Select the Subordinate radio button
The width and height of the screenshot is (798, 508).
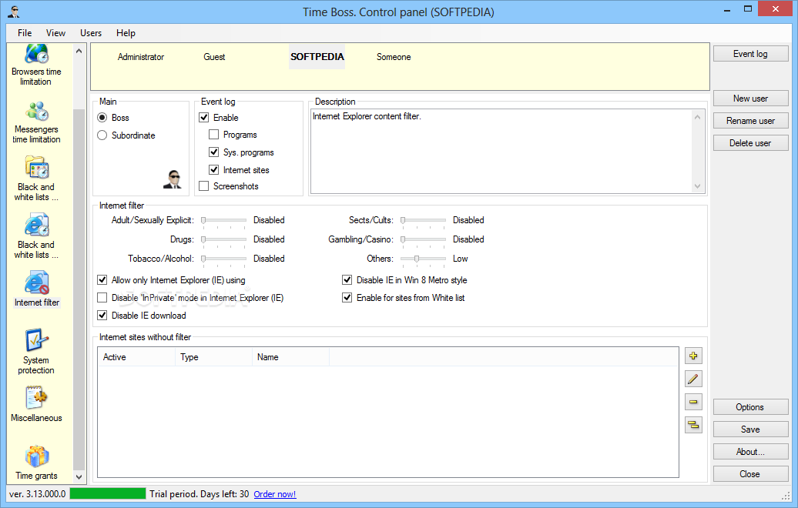102,135
